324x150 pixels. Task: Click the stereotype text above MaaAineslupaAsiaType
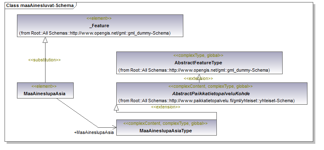pos(166,124)
